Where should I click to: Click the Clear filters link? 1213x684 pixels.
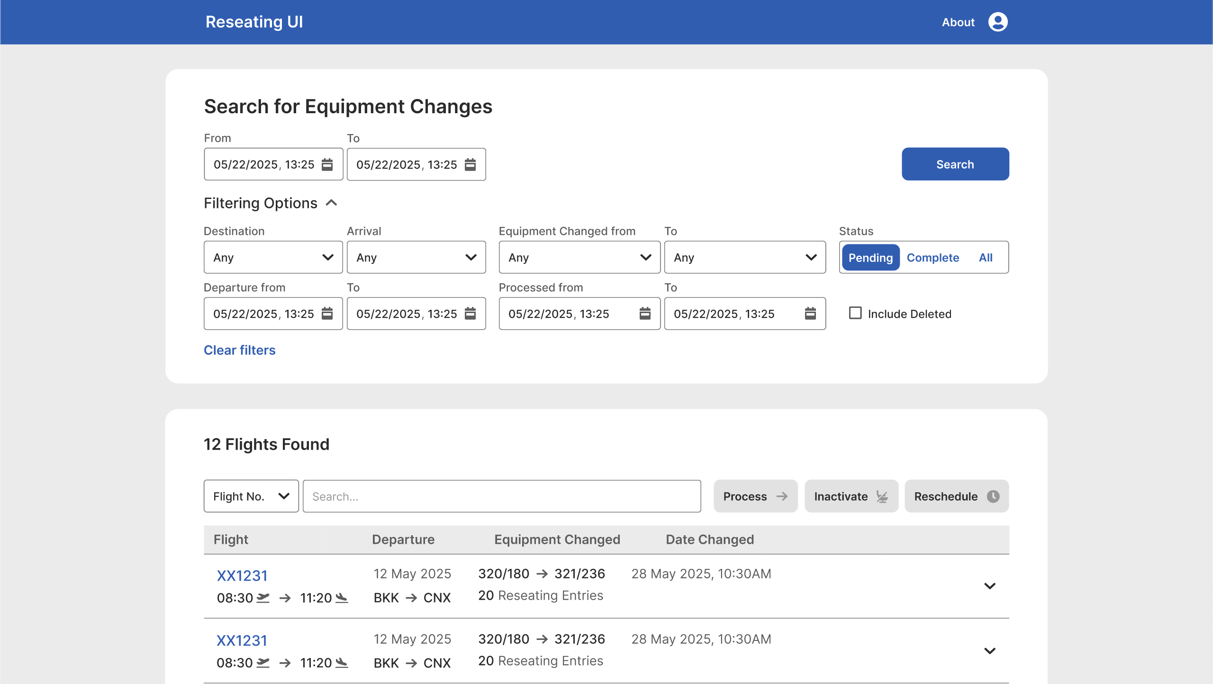click(239, 350)
